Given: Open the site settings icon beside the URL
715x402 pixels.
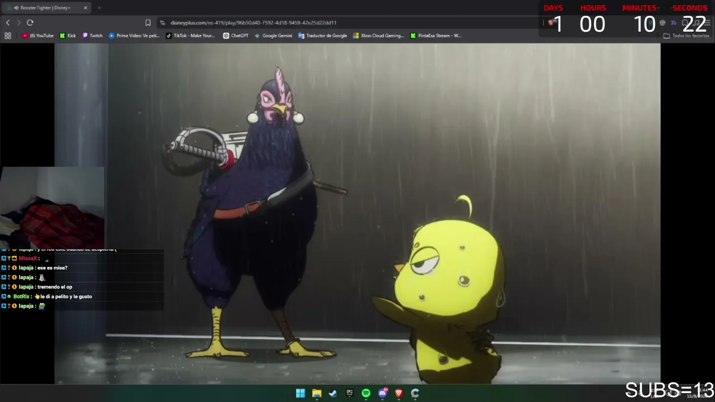Looking at the screenshot, I should [163, 23].
